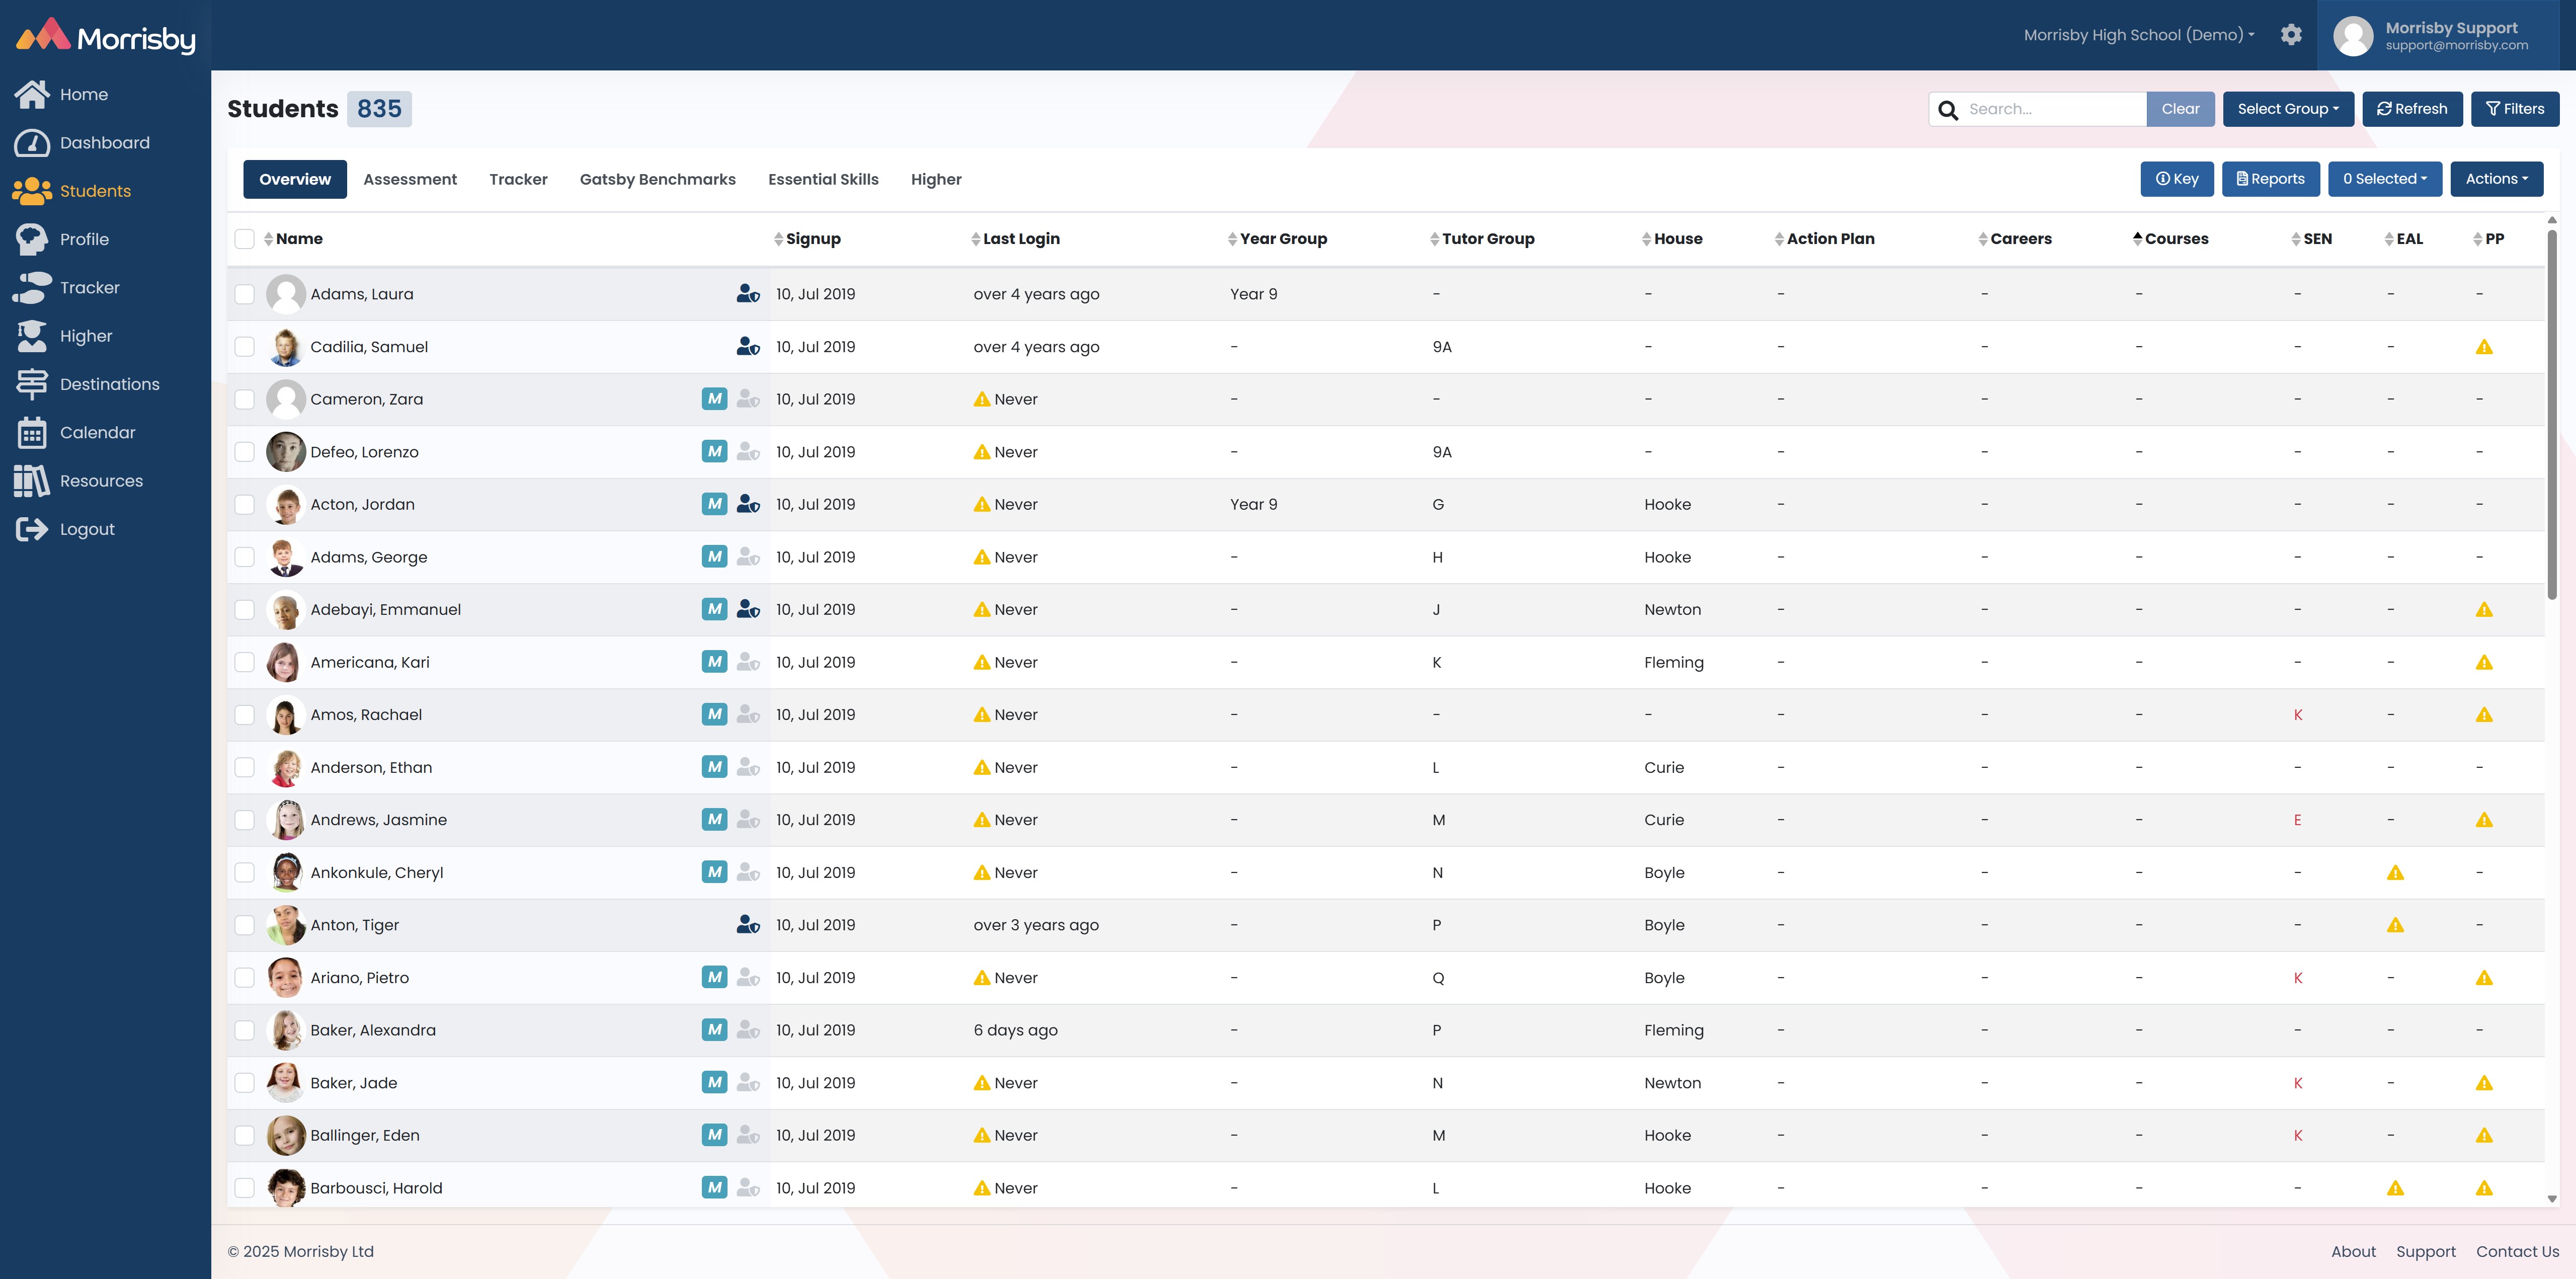Check the select-all checkbox in header
Viewport: 2576px width, 1279px height.
pyautogui.click(x=245, y=239)
